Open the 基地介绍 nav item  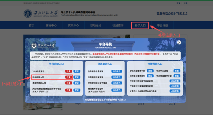point(96,25)
